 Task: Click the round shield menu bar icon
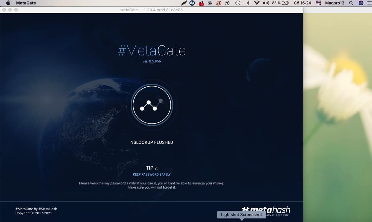coord(210,3)
